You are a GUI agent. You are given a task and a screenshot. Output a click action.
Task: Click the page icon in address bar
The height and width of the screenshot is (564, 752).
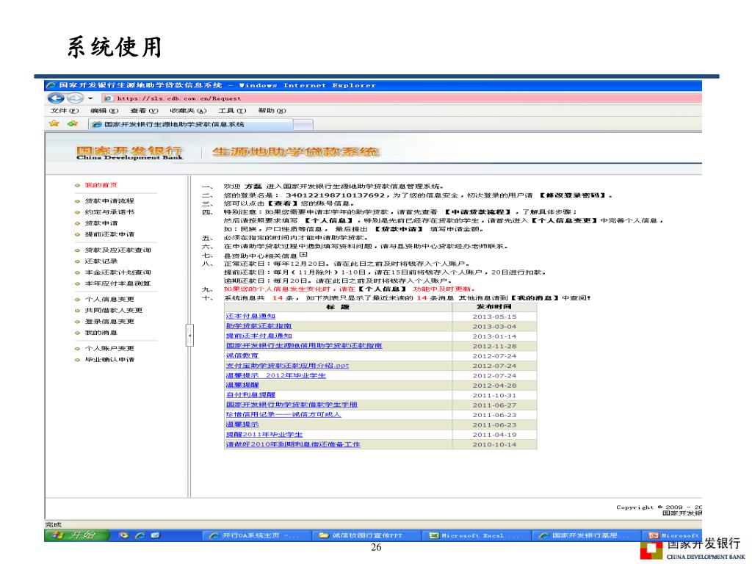tap(109, 98)
